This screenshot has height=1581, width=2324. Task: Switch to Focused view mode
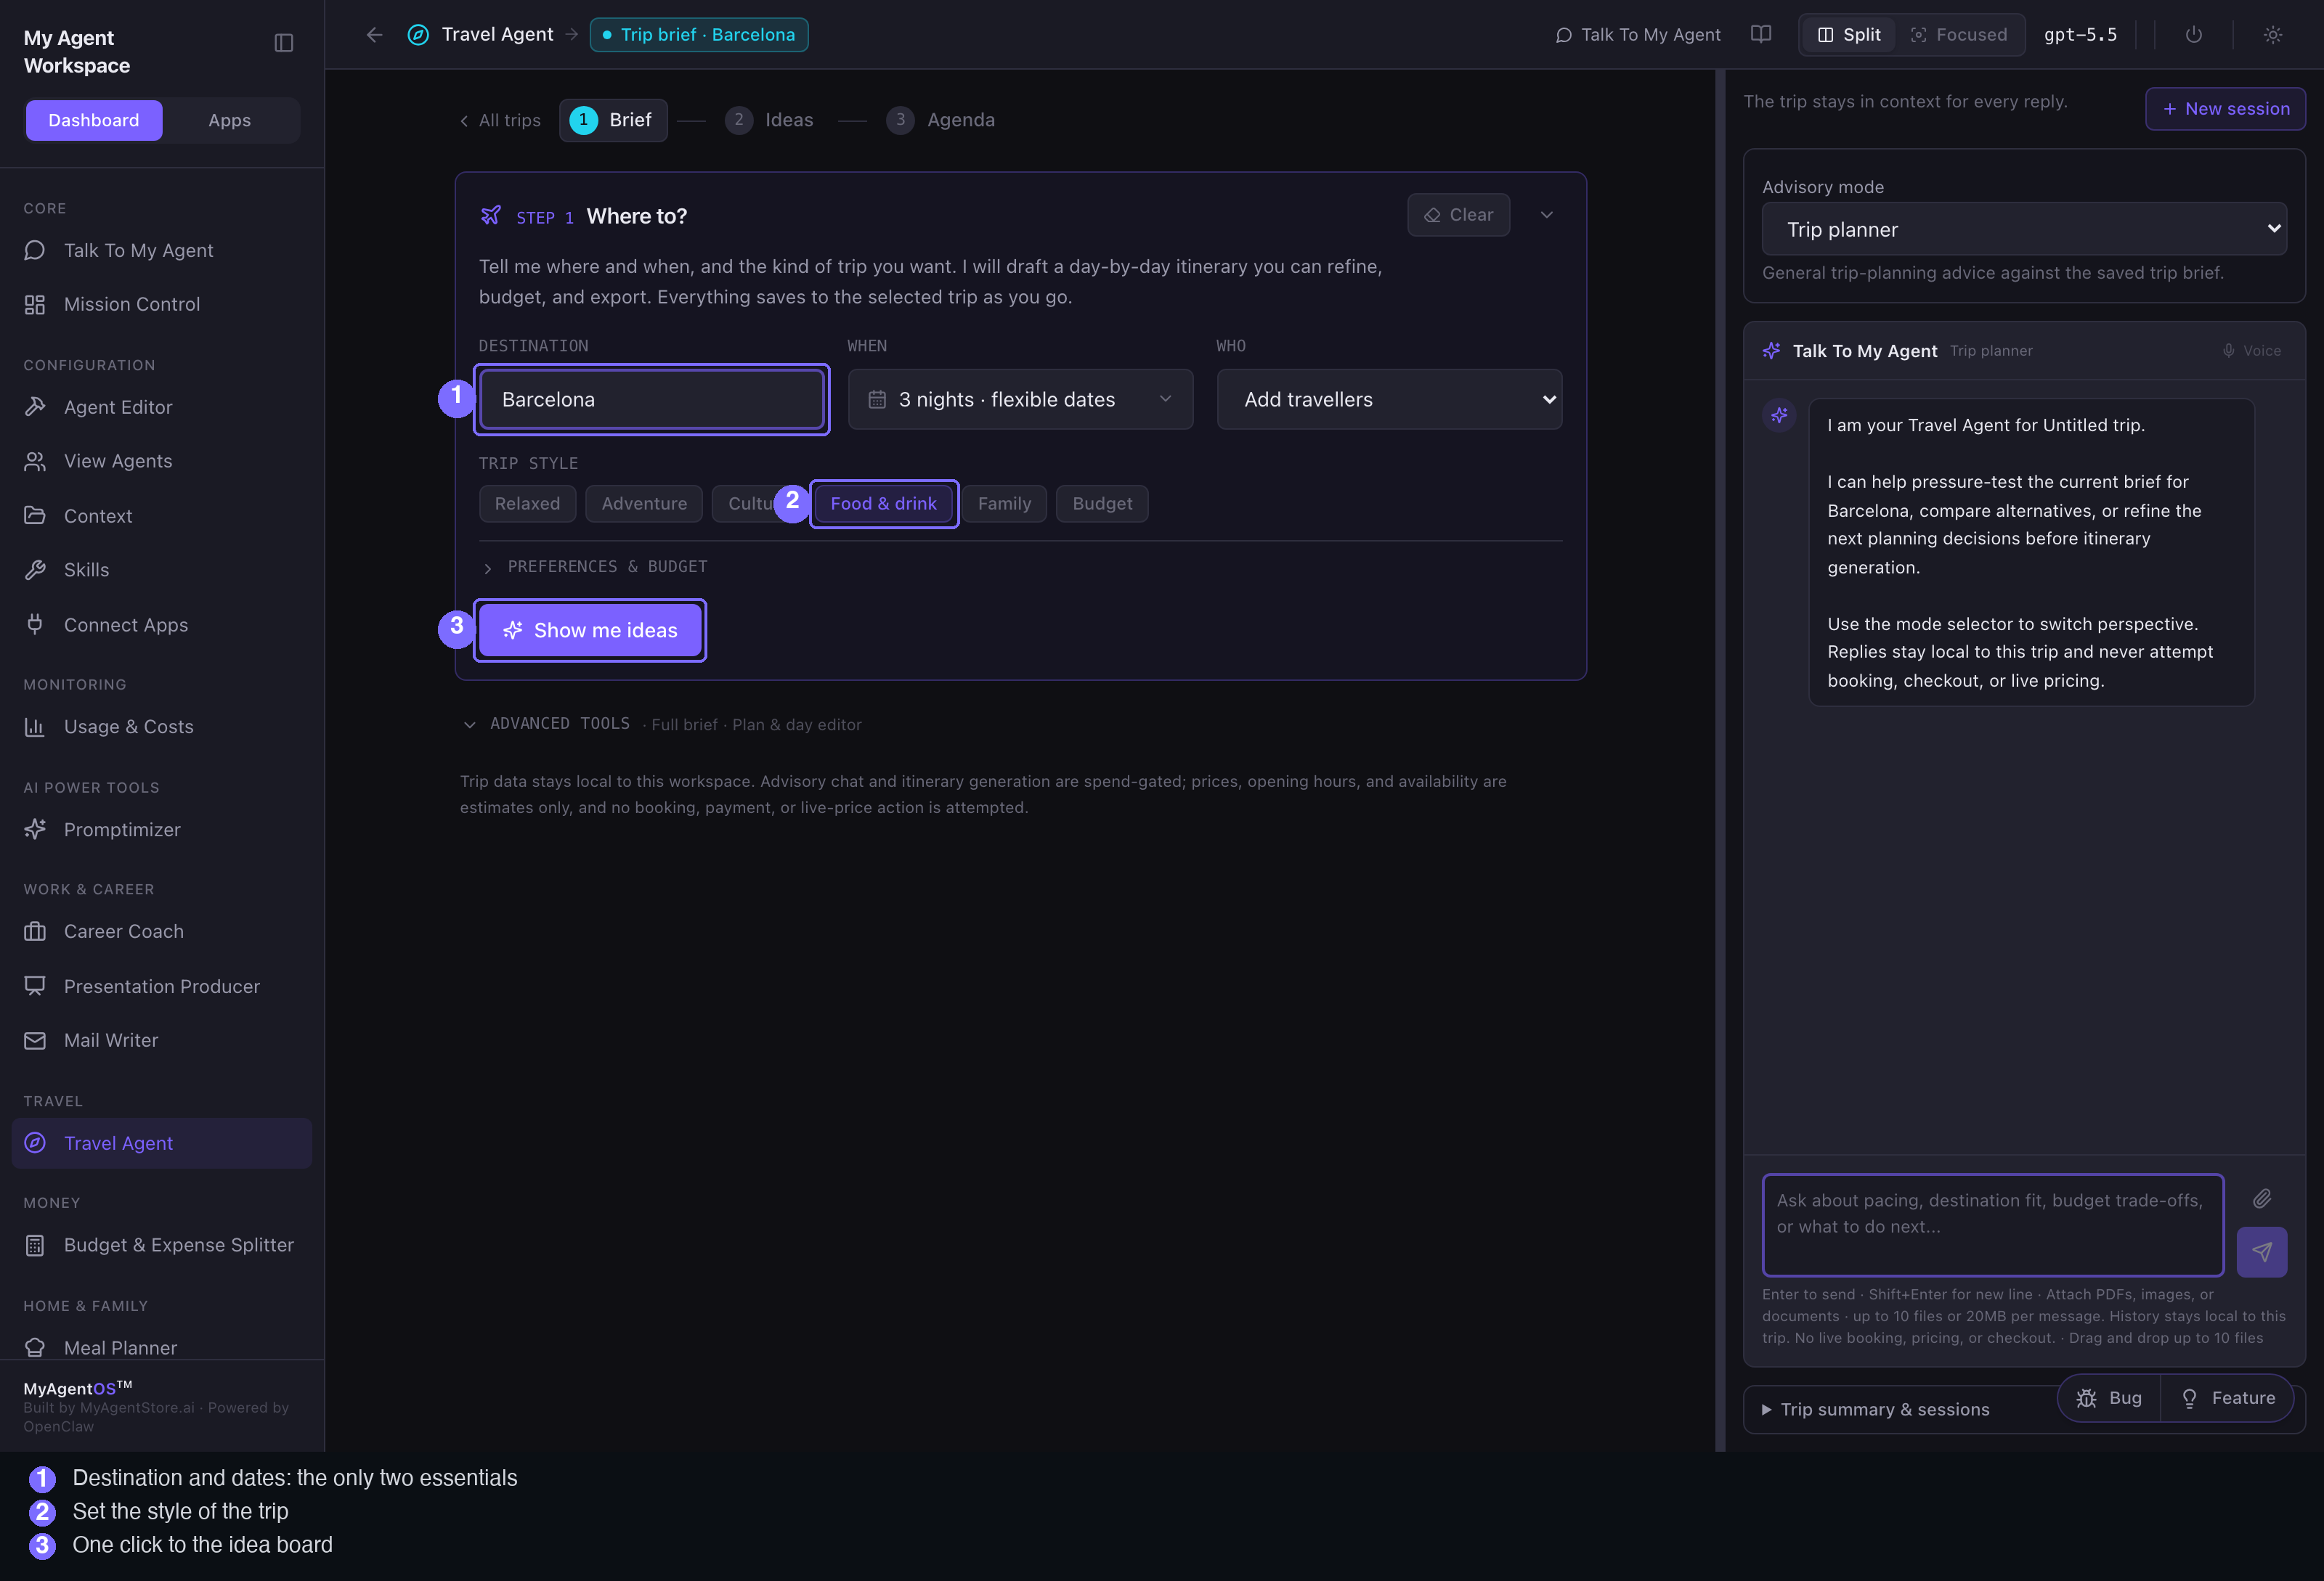(x=1959, y=35)
